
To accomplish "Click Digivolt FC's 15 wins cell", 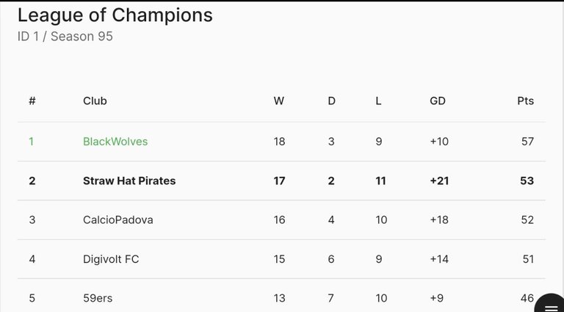I will 279,259.
